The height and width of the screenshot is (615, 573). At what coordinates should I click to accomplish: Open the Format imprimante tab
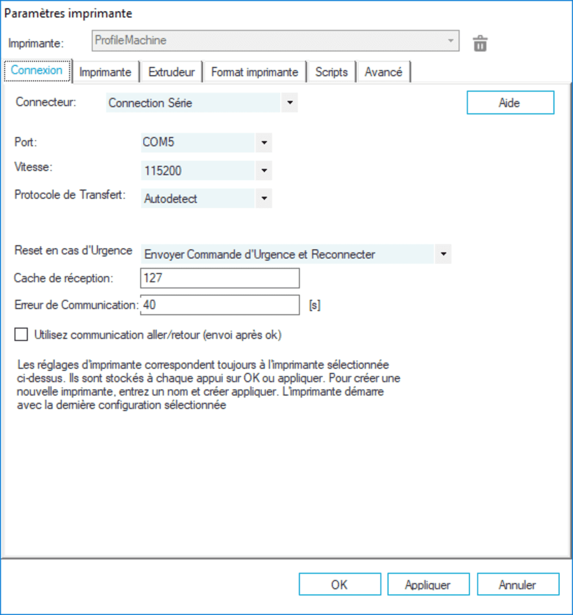(255, 72)
